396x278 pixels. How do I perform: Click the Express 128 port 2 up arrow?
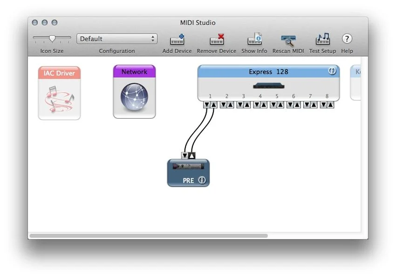230,105
